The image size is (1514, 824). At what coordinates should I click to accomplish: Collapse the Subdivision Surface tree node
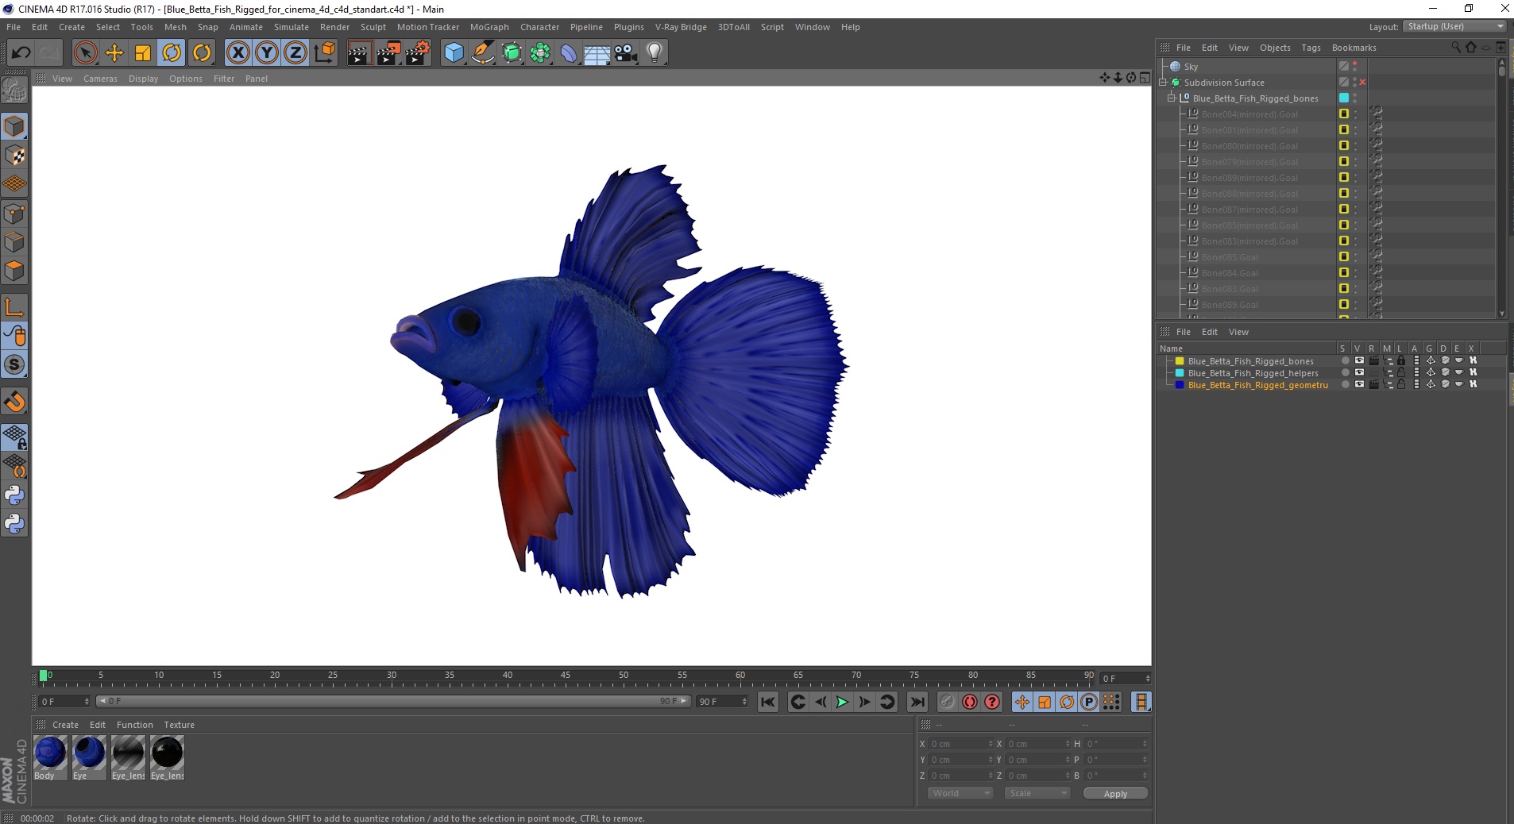(1163, 83)
